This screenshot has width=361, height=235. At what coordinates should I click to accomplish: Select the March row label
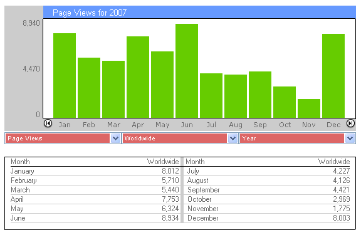(20, 190)
